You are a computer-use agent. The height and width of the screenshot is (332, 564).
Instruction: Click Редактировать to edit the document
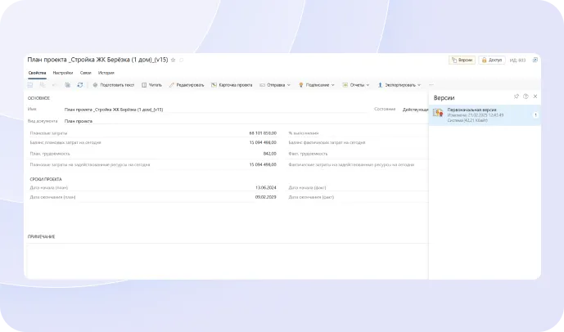click(187, 84)
